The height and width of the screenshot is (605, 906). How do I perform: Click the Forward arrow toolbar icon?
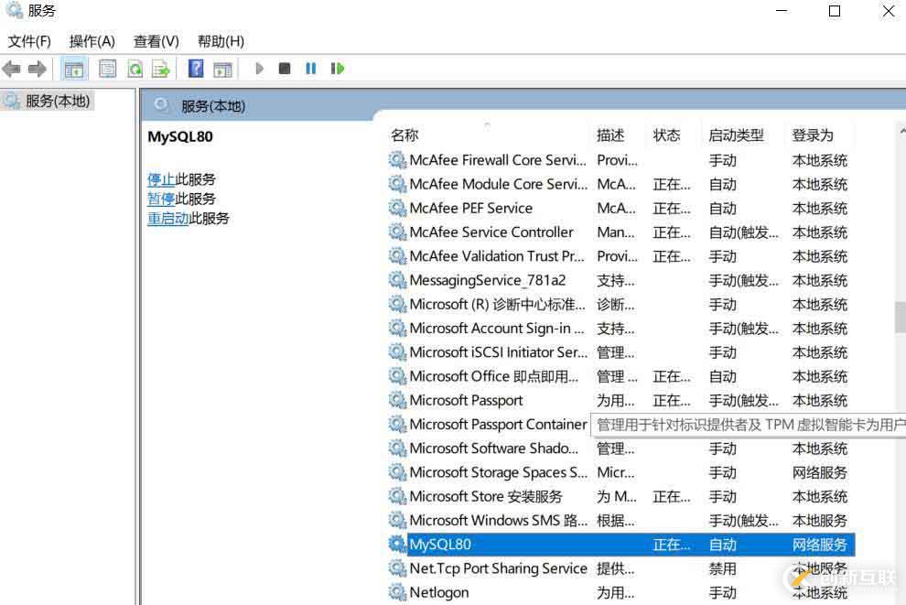[37, 70]
